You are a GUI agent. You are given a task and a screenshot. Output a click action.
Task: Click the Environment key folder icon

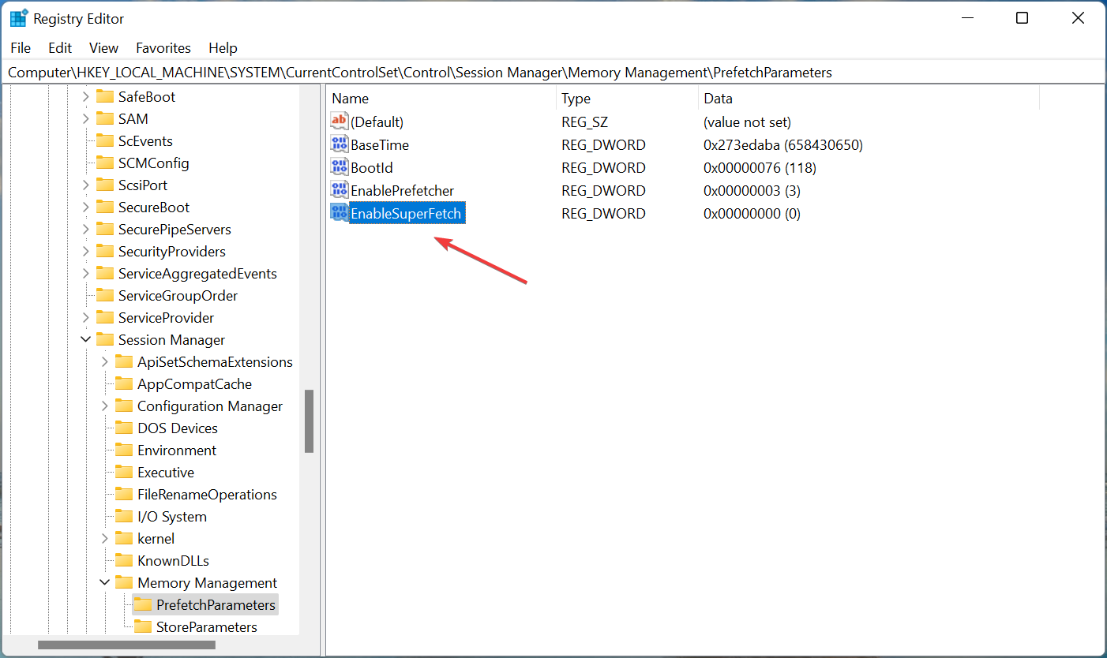coord(124,450)
